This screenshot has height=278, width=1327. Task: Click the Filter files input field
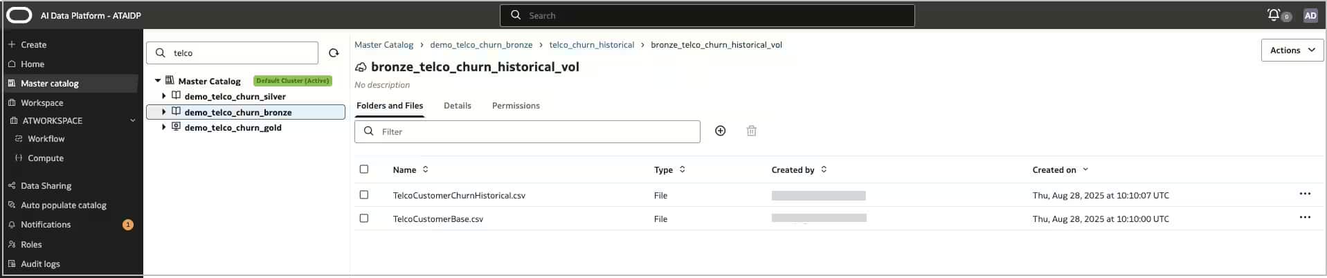pos(527,131)
